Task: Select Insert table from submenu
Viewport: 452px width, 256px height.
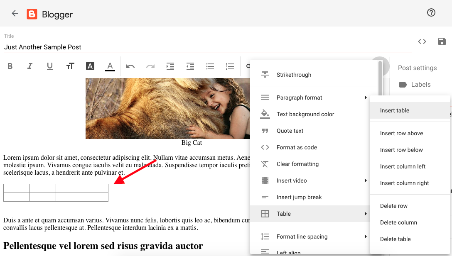Action: [395, 110]
